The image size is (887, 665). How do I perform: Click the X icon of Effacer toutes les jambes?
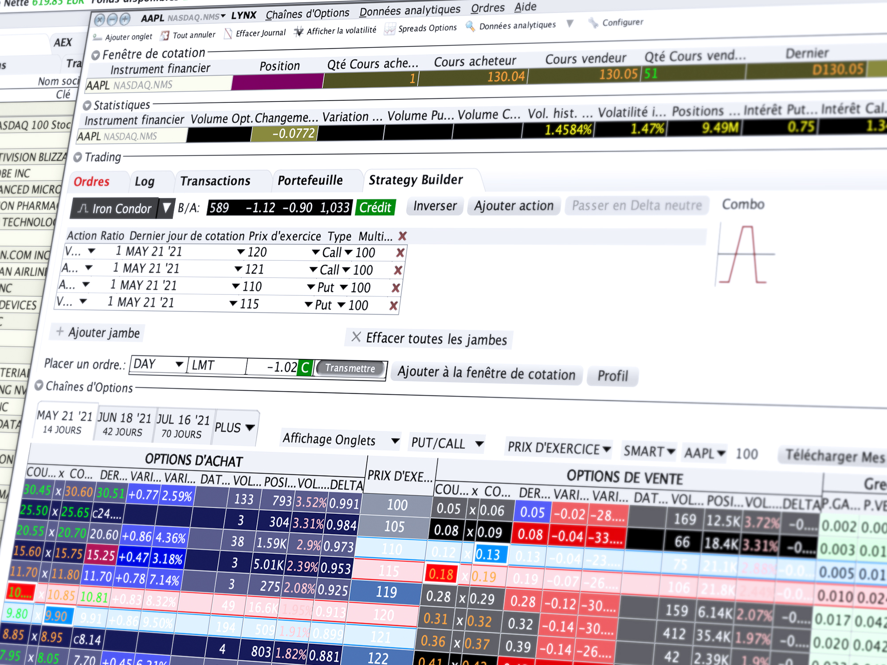pyautogui.click(x=356, y=337)
